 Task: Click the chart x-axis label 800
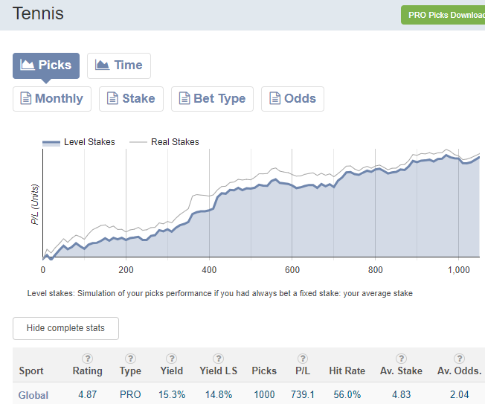coord(375,270)
